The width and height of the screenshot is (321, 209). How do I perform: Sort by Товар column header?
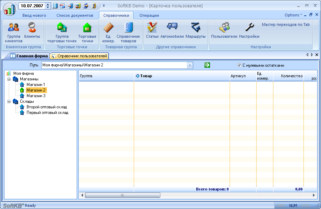click(x=182, y=76)
